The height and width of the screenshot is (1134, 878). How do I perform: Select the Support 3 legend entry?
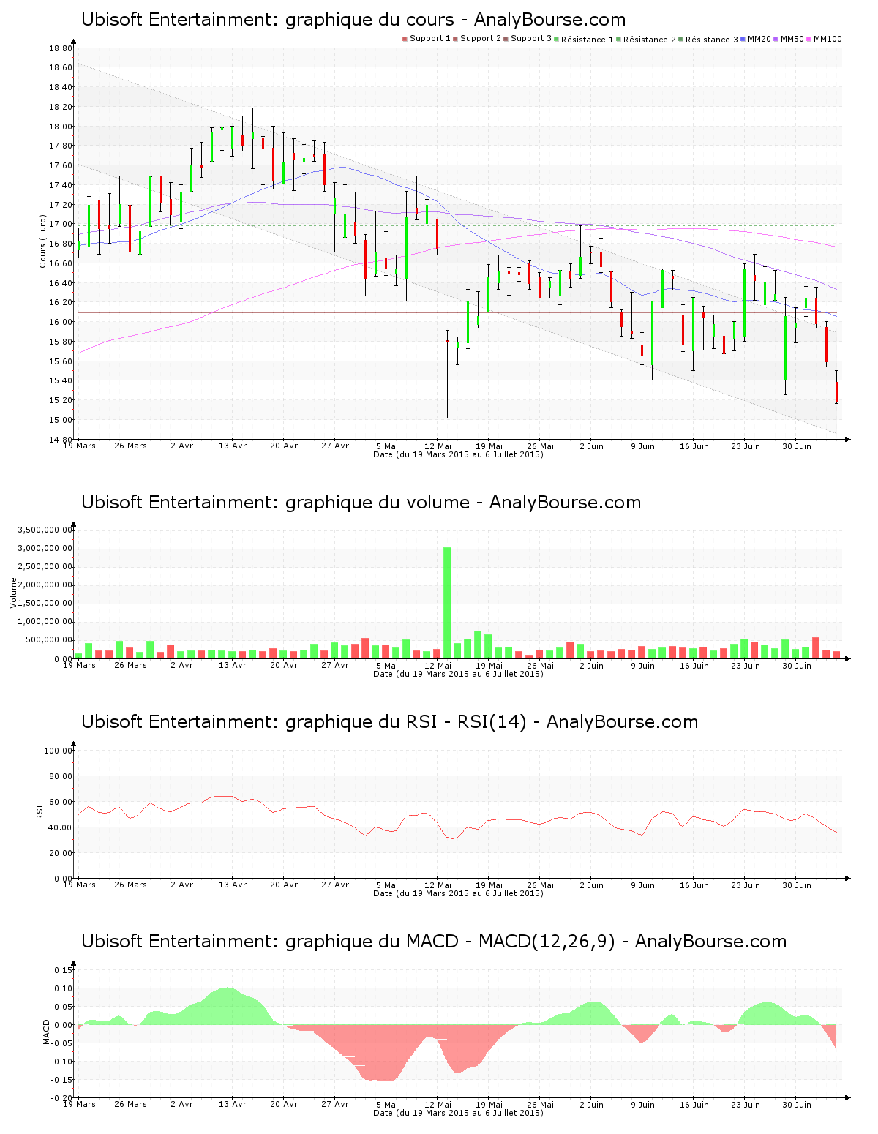[528, 39]
